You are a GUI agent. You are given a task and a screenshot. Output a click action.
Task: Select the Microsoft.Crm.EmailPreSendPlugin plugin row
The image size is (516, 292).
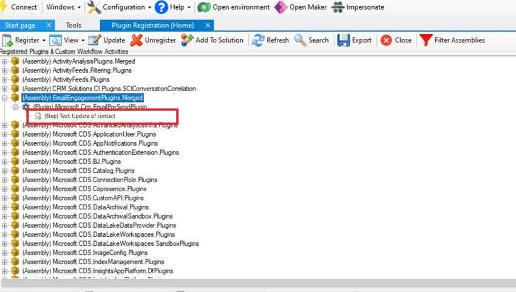(90, 107)
